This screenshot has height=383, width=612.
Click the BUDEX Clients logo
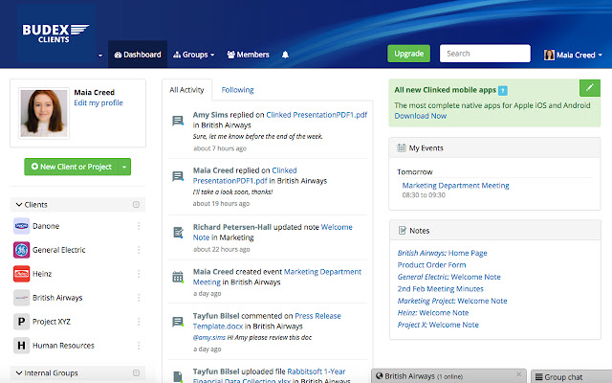point(55,34)
